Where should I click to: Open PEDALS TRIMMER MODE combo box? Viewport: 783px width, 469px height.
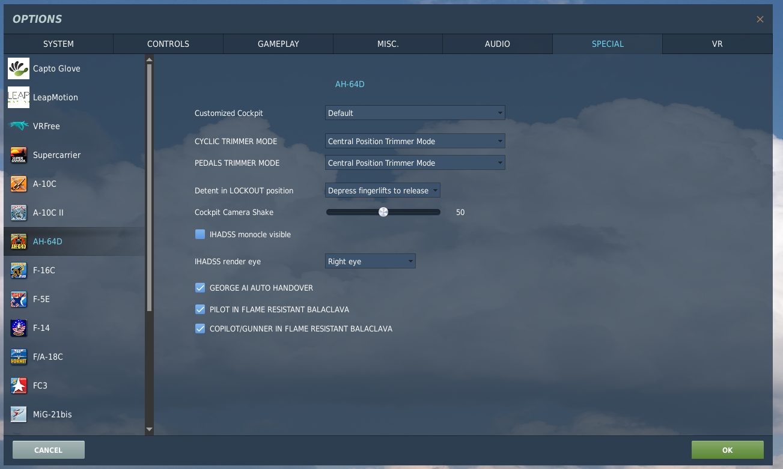(415, 163)
